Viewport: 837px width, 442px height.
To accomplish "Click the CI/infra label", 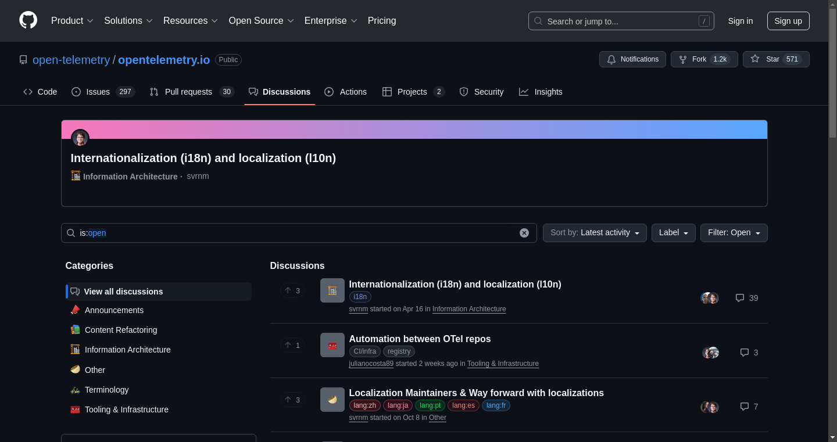I will tap(365, 351).
